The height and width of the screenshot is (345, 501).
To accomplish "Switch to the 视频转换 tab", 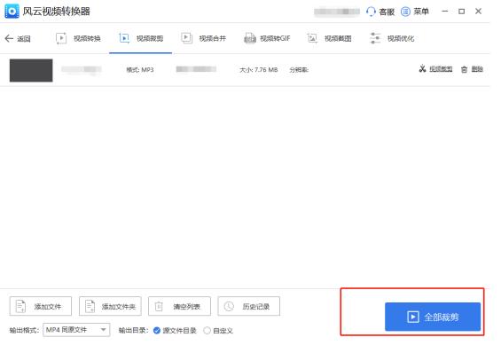I will point(78,38).
